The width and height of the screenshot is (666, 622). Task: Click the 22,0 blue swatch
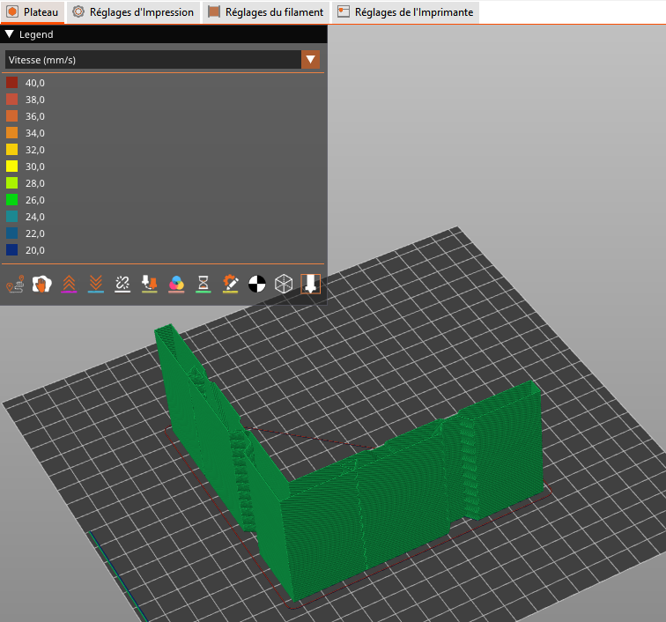(12, 233)
